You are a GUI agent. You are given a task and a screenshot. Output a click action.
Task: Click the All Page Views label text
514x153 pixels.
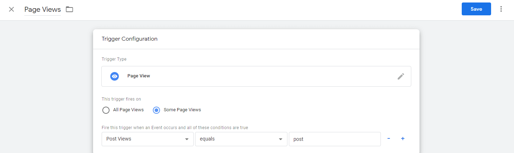pos(128,110)
